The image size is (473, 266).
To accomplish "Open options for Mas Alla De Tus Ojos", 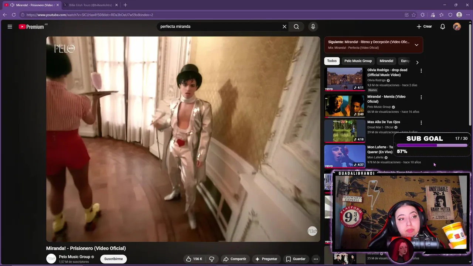I will [421, 123].
